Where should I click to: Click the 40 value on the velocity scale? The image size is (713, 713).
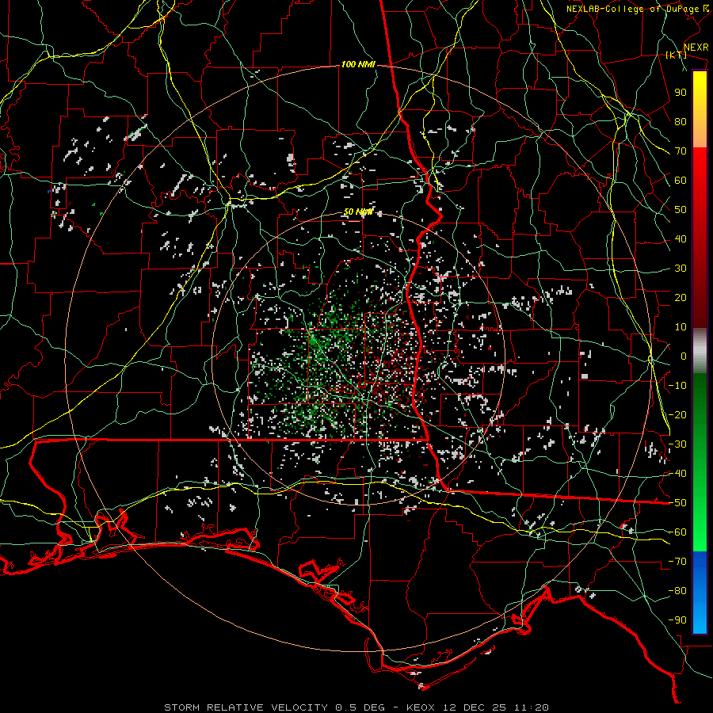tap(681, 238)
